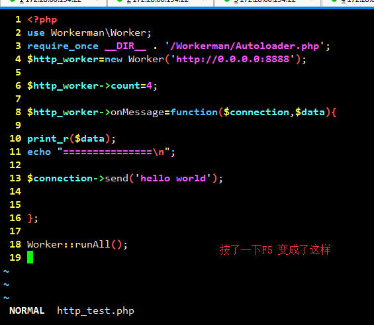
Task: Click the 'echo' keyword
Action: [39, 152]
